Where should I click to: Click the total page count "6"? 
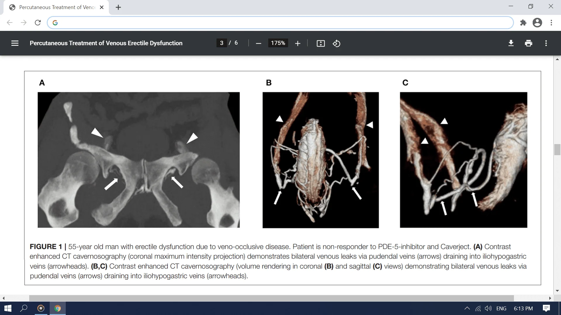click(x=236, y=43)
